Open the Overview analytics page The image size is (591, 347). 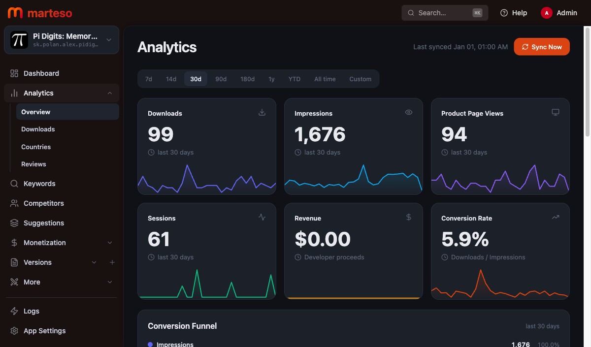pyautogui.click(x=67, y=112)
